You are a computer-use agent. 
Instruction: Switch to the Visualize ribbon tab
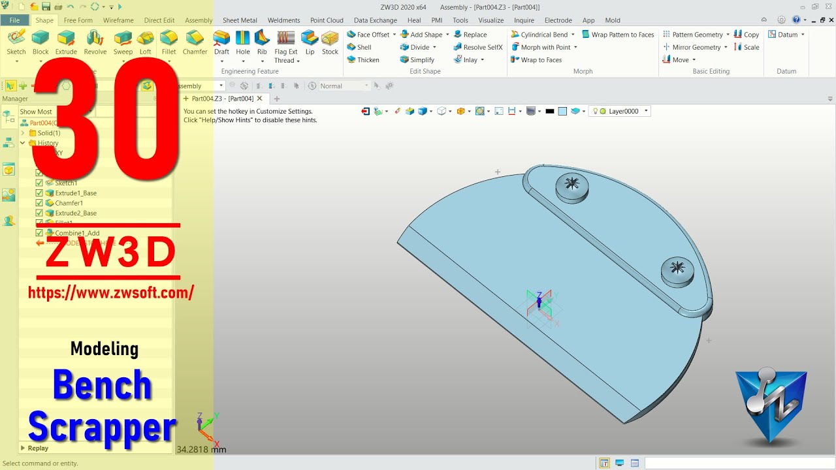point(490,20)
